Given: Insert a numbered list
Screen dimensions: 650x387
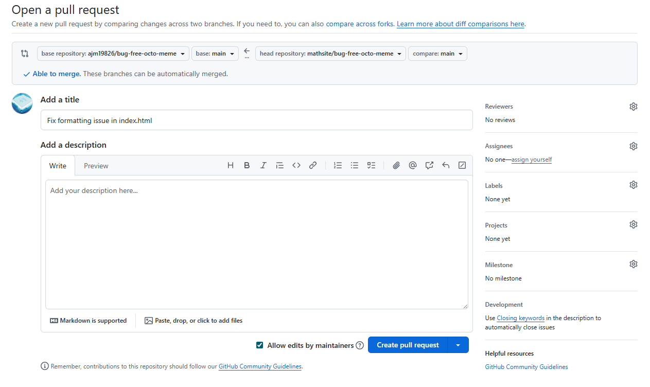Looking at the screenshot, I should click(x=338, y=165).
